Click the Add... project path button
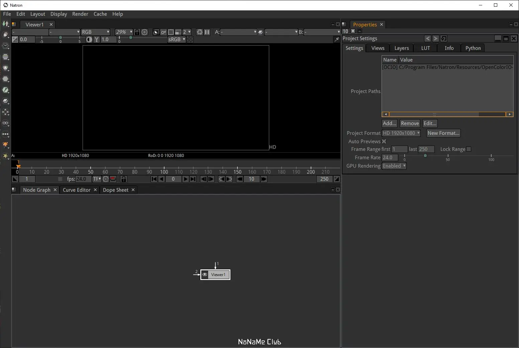 click(x=390, y=123)
